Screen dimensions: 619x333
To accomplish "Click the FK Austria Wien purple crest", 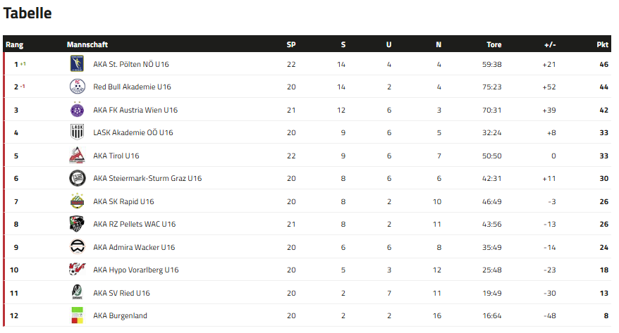I will 77,110.
